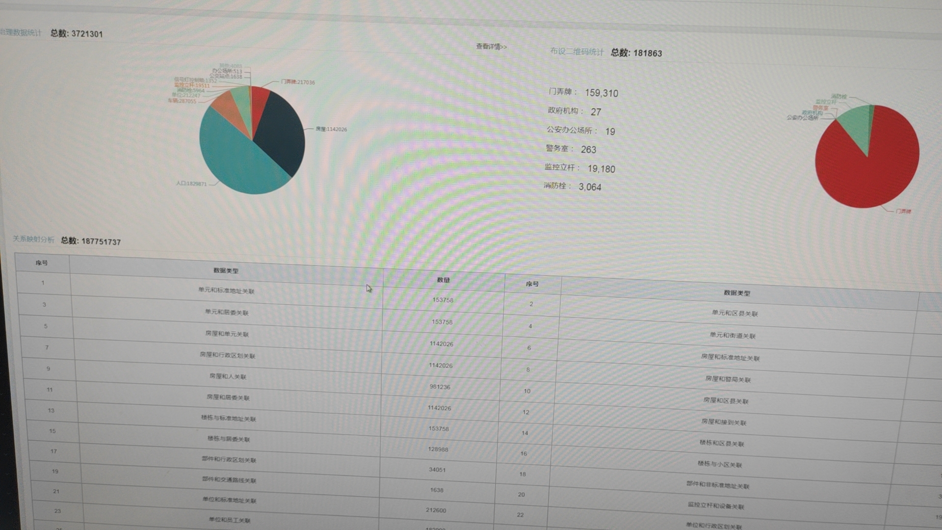The width and height of the screenshot is (942, 530).
Task: Click the 单位:212247 pie label
Action: [185, 95]
